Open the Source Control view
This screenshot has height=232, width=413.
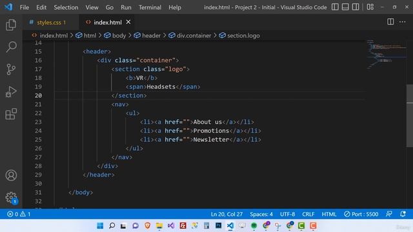point(11,70)
